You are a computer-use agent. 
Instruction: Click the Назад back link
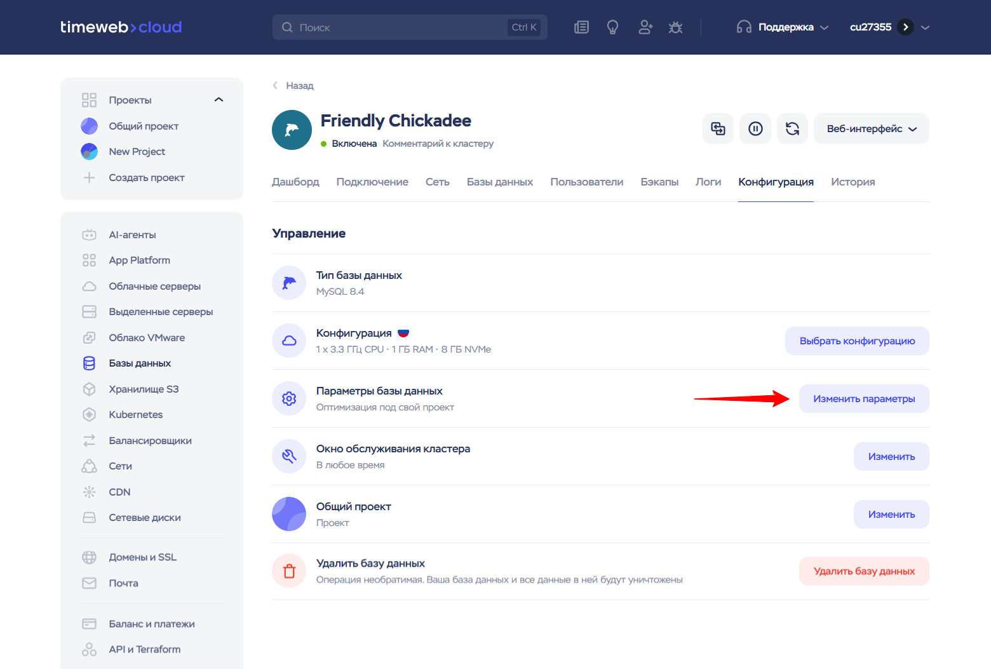(293, 86)
